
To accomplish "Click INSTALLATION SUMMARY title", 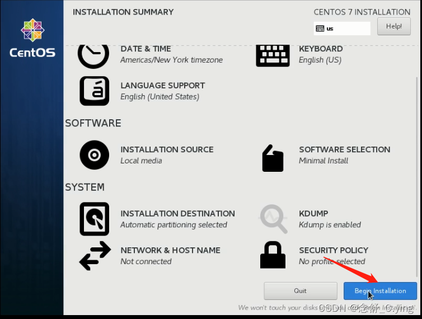I will coord(123,12).
